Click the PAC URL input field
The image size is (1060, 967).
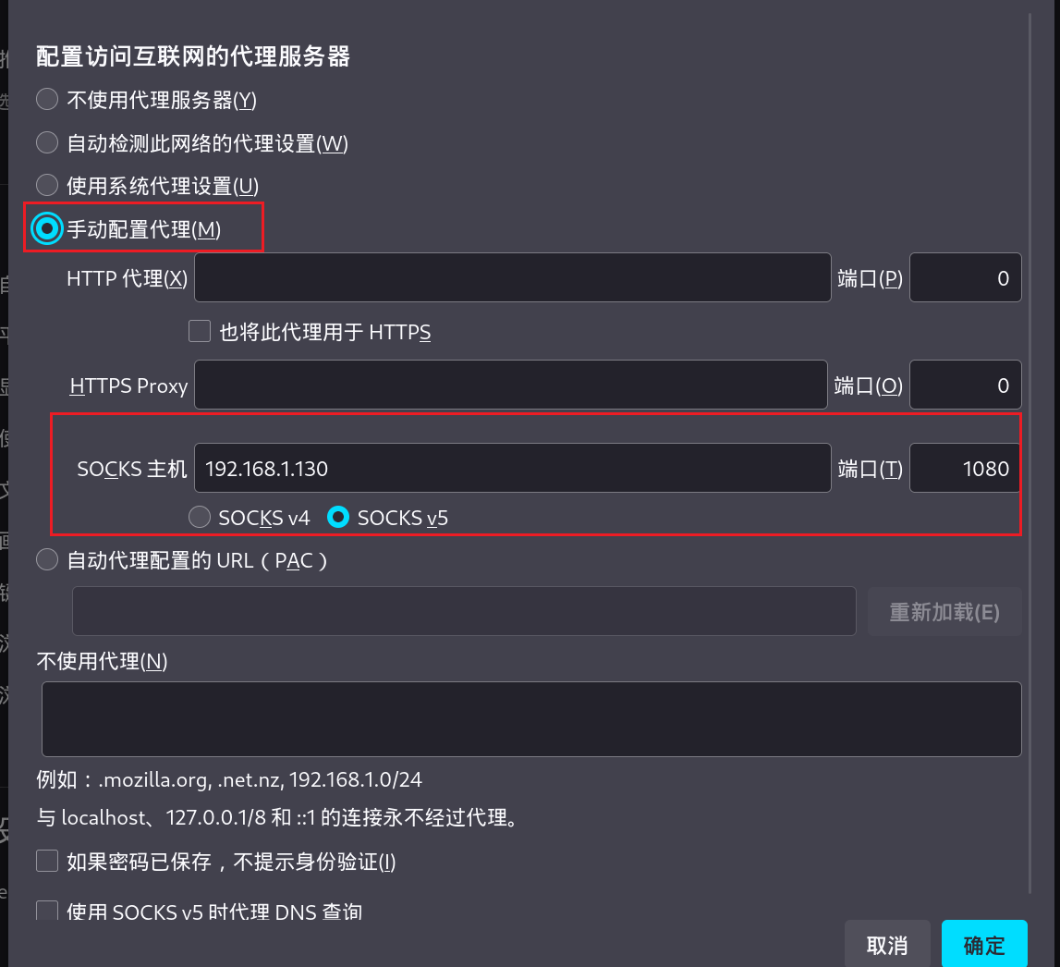(464, 612)
